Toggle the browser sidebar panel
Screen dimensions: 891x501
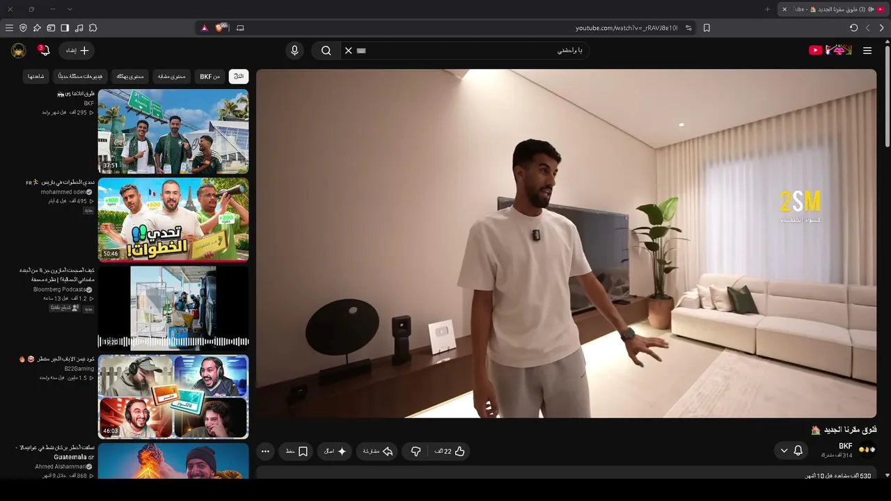[65, 28]
